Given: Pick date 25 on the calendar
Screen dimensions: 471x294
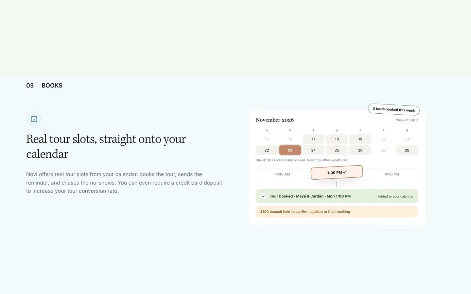Looking at the screenshot, I should coord(337,150).
